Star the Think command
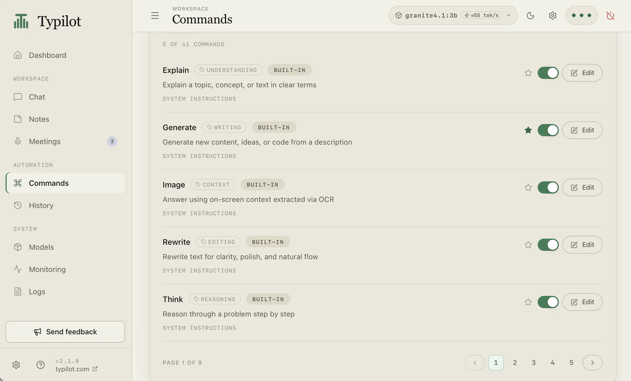This screenshot has height=381, width=631. pyautogui.click(x=528, y=302)
